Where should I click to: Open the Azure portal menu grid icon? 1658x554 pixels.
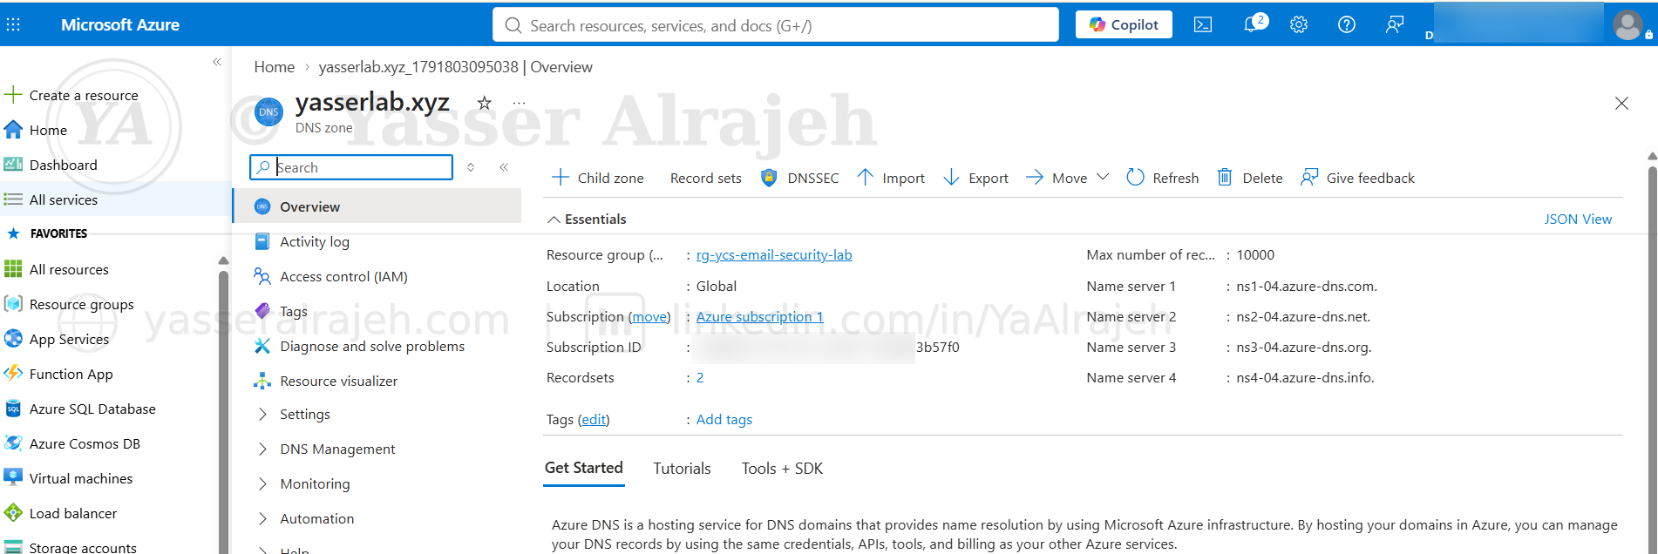pyautogui.click(x=13, y=25)
